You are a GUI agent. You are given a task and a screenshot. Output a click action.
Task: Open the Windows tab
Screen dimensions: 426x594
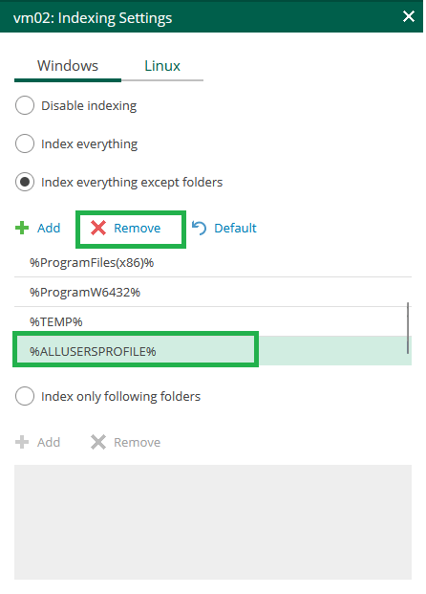point(68,66)
